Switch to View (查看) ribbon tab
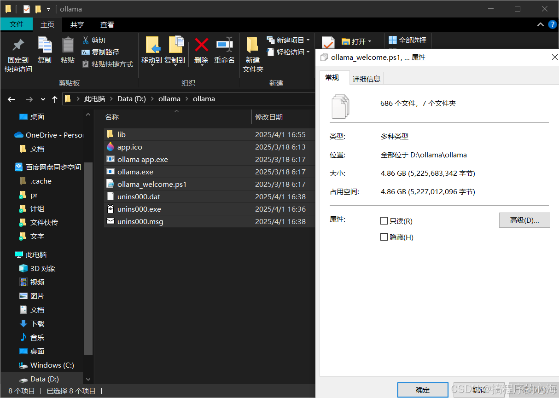Viewport: 559px width, 398px height. click(107, 24)
